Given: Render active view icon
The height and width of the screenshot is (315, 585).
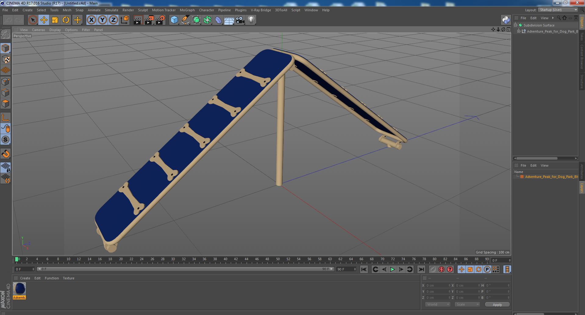Looking at the screenshot, I should pyautogui.click(x=138, y=20).
